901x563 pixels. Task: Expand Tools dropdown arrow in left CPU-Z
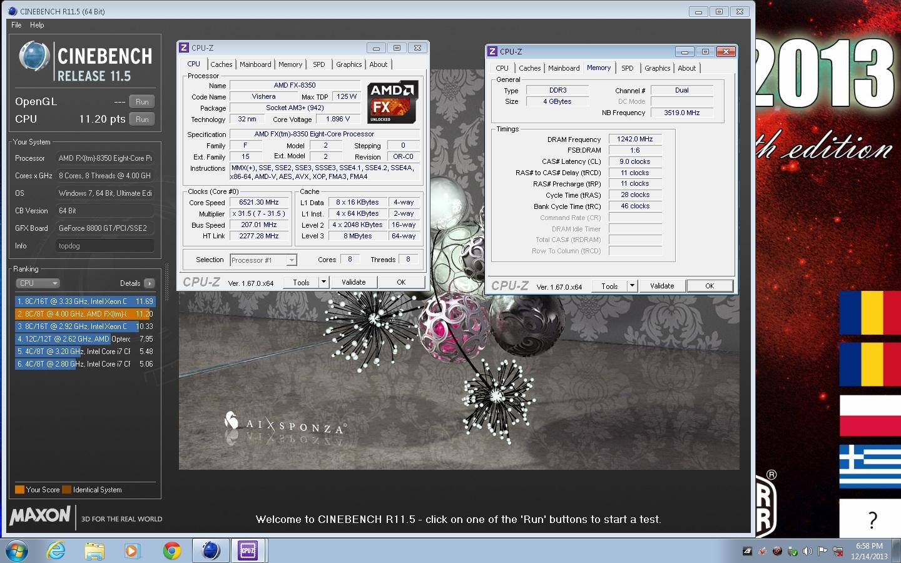[x=323, y=282]
